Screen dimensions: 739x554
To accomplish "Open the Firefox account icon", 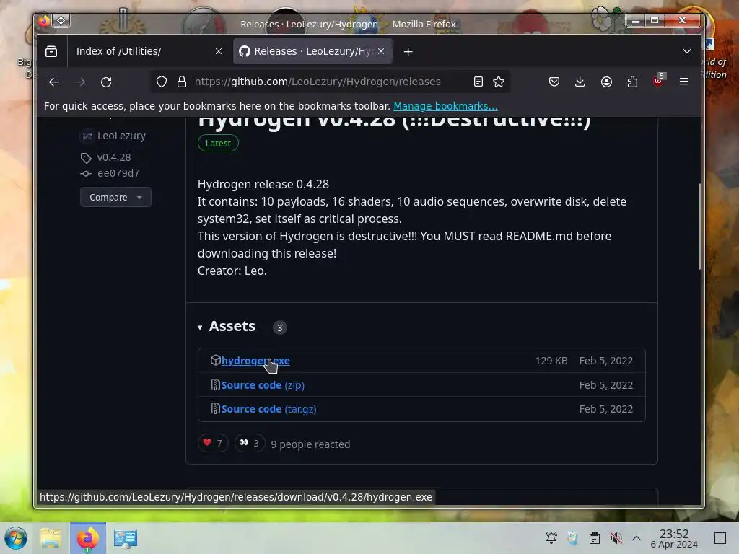I will (606, 82).
